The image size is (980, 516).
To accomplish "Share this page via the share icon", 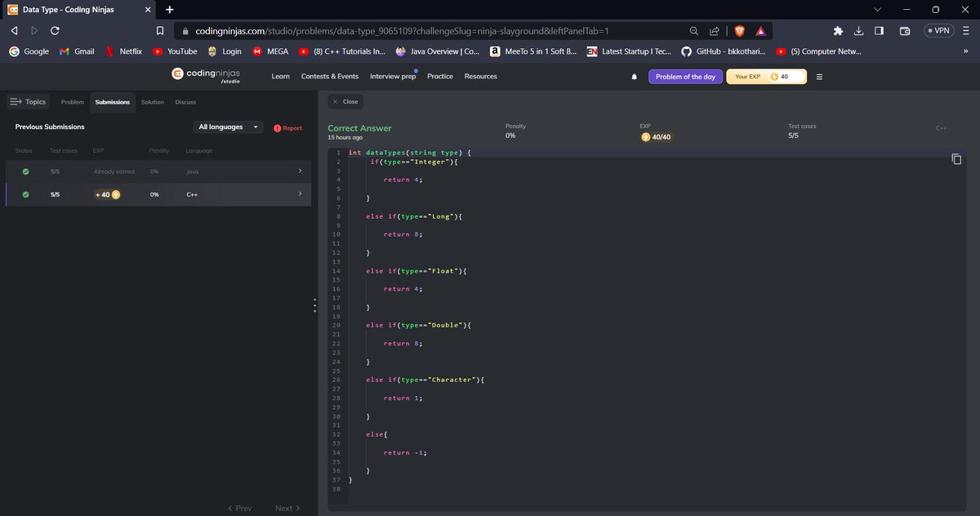I will coord(714,31).
